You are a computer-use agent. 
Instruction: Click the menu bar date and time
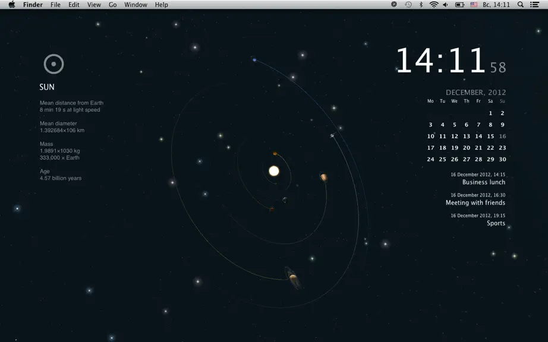[x=496, y=5]
